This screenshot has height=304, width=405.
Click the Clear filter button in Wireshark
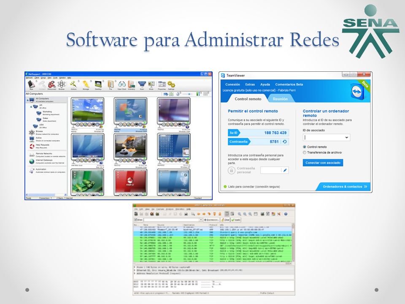225,220
